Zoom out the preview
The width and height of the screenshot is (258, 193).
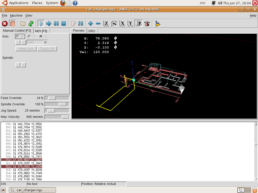coord(98,24)
